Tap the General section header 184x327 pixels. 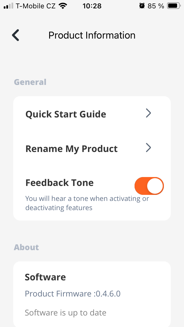click(30, 82)
